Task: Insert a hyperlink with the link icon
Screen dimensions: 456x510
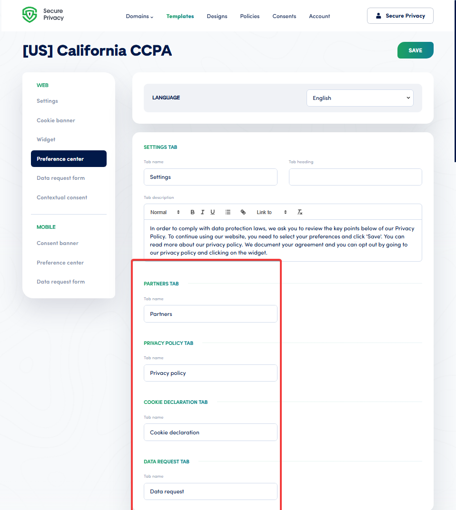Action: (243, 212)
